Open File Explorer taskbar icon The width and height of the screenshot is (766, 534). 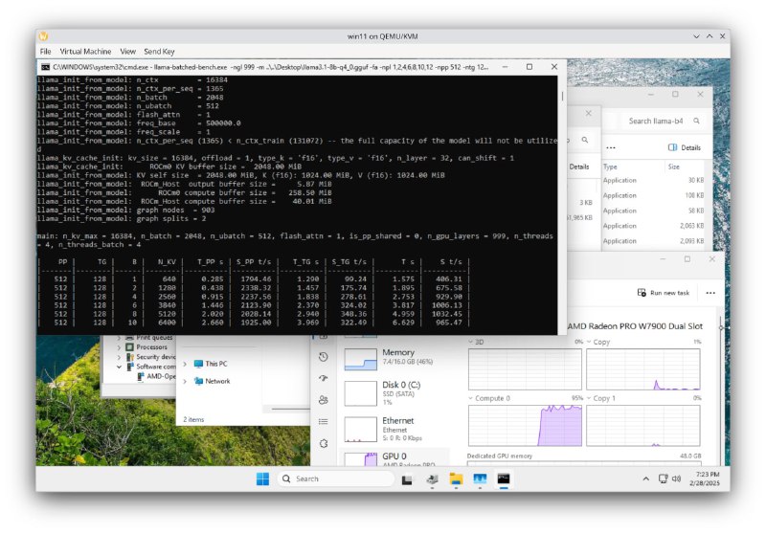coord(456,479)
